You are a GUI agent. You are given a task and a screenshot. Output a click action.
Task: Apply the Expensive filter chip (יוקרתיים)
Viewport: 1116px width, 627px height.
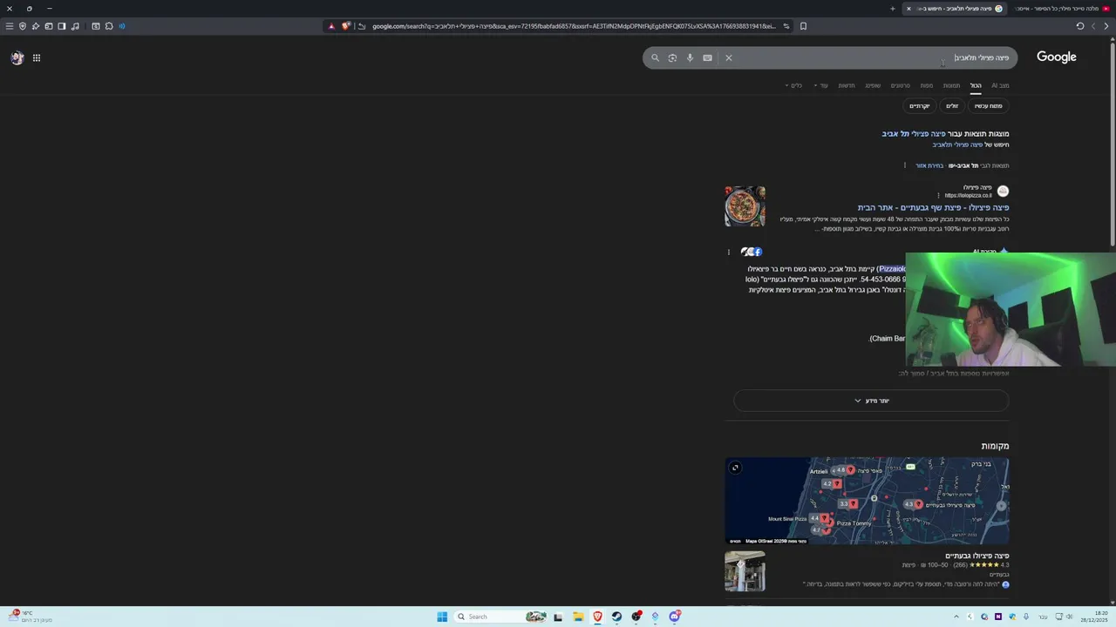click(920, 105)
